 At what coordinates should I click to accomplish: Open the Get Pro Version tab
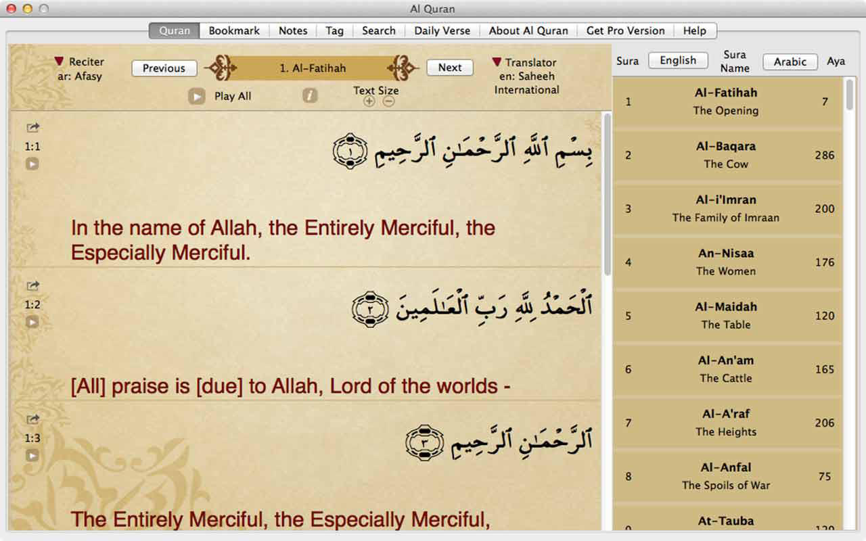click(x=626, y=30)
